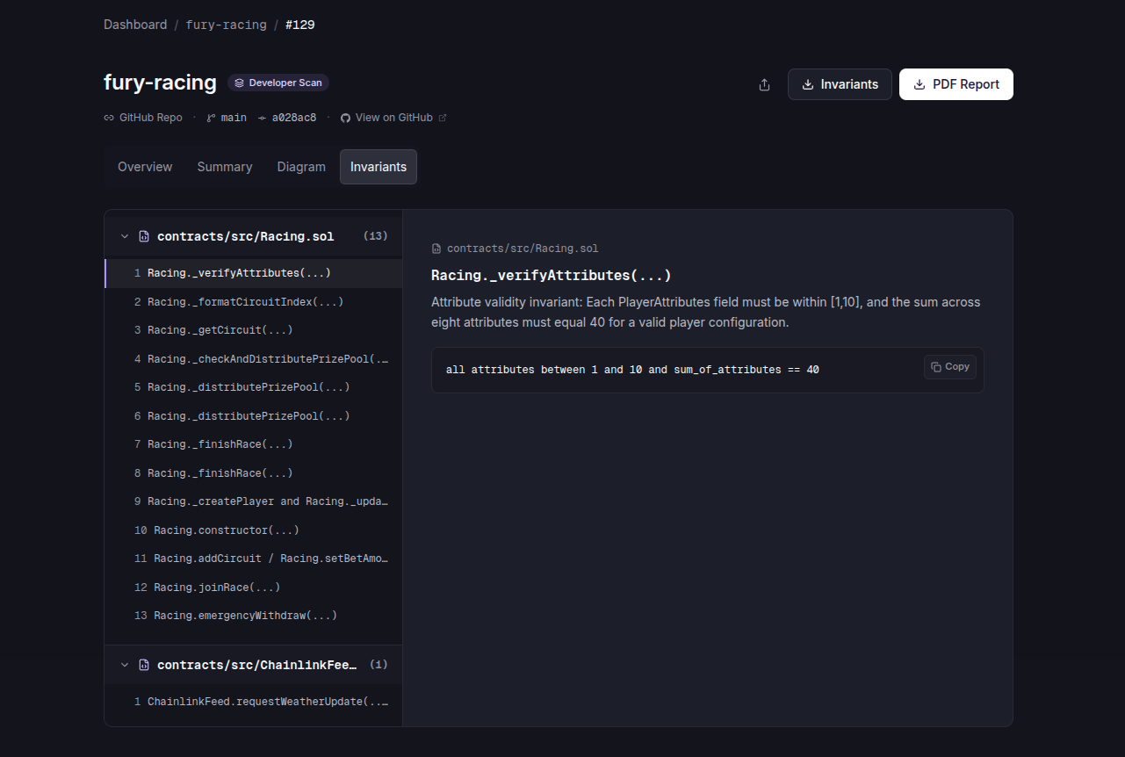Image resolution: width=1125 pixels, height=757 pixels.
Task: Click the link chain icon by GitHub Repo
Action: pos(109,118)
